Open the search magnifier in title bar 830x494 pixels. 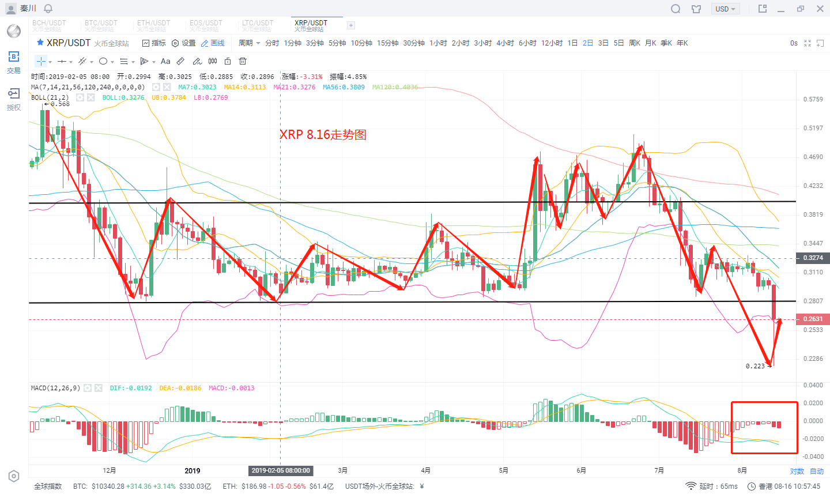click(x=676, y=9)
